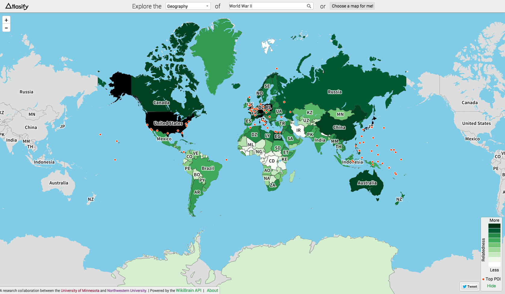Click the Top POI legend marker
Image resolution: width=505 pixels, height=294 pixels.
483,279
